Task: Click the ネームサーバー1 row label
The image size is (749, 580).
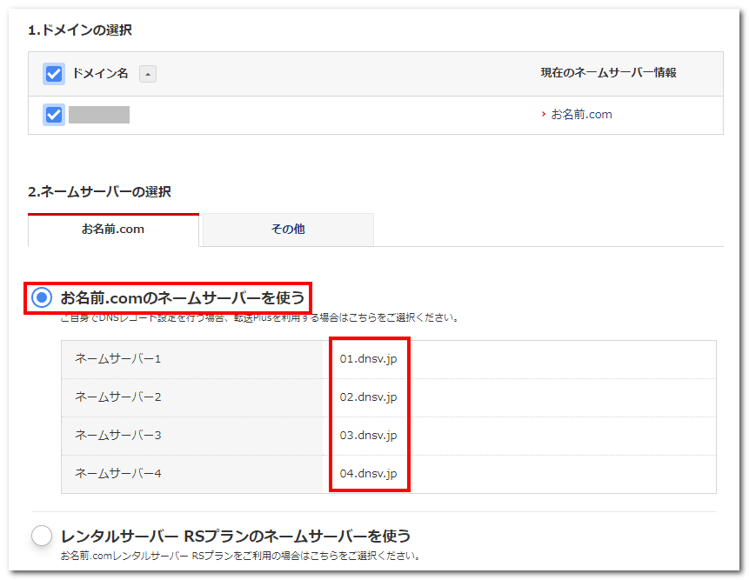Action: (118, 359)
